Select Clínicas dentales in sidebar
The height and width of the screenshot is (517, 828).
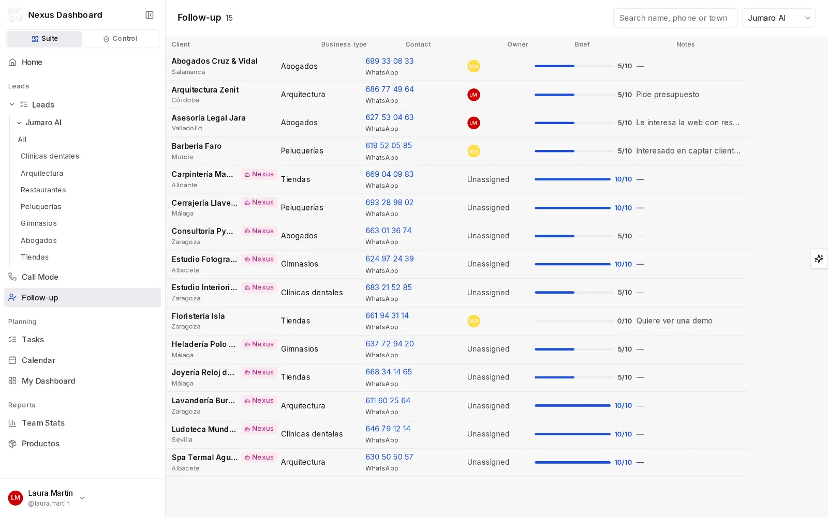click(50, 156)
